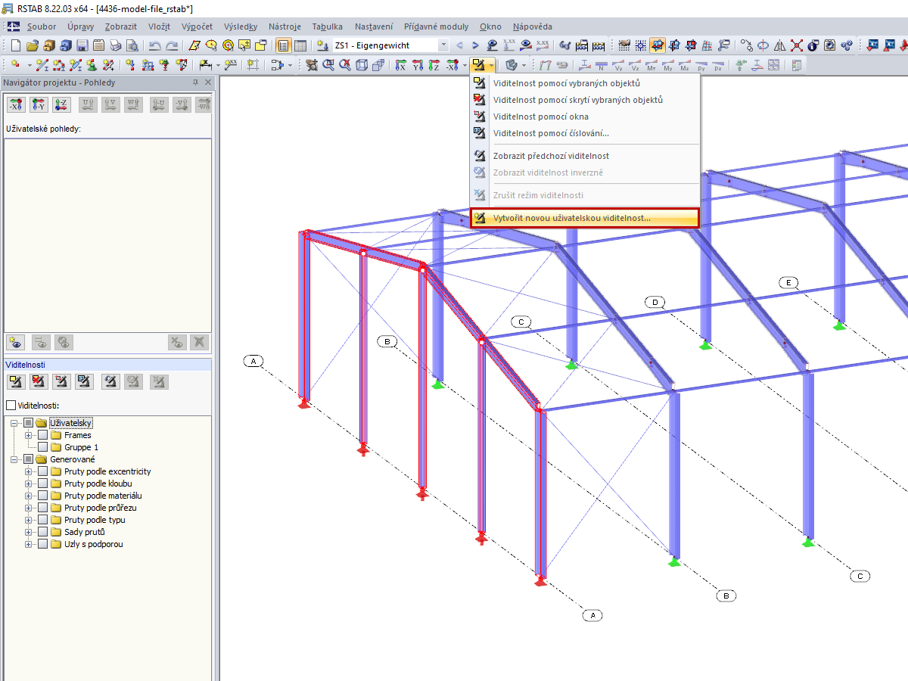Save the model with the floppy icon

point(82,45)
